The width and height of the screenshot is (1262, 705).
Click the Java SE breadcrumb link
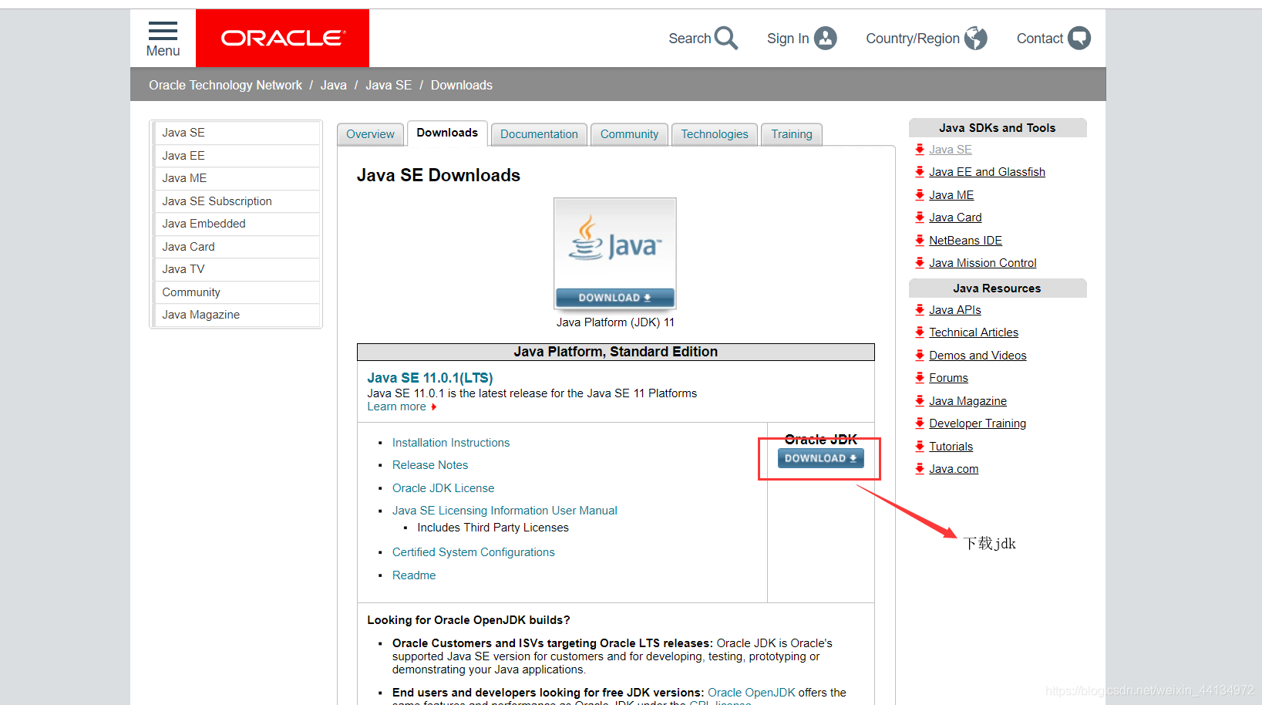click(x=389, y=85)
